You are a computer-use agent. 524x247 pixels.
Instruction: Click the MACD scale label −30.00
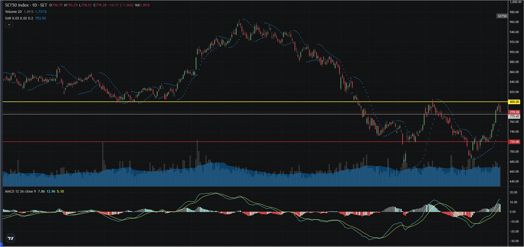point(514,241)
